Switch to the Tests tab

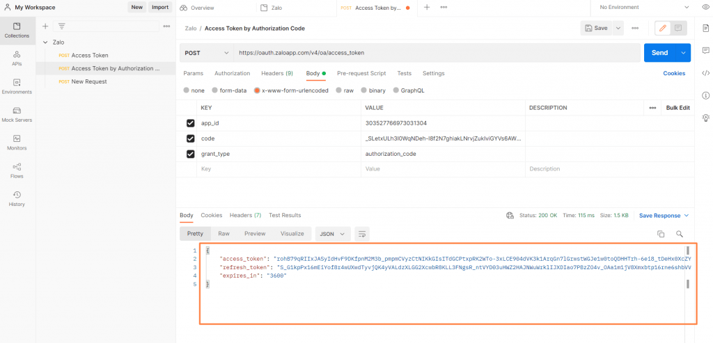tap(405, 73)
